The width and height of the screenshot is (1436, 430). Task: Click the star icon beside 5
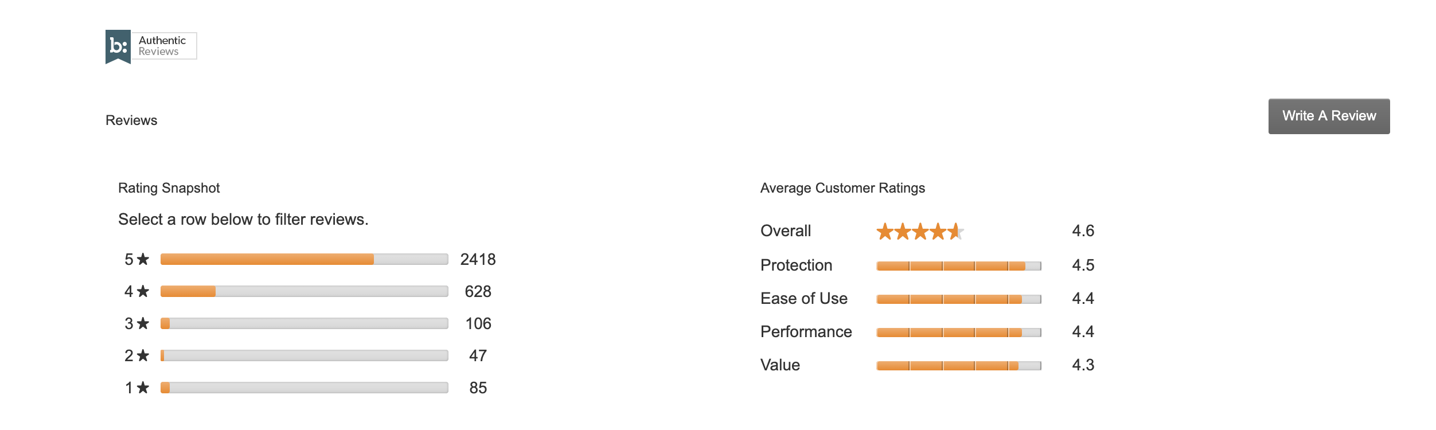tap(143, 259)
